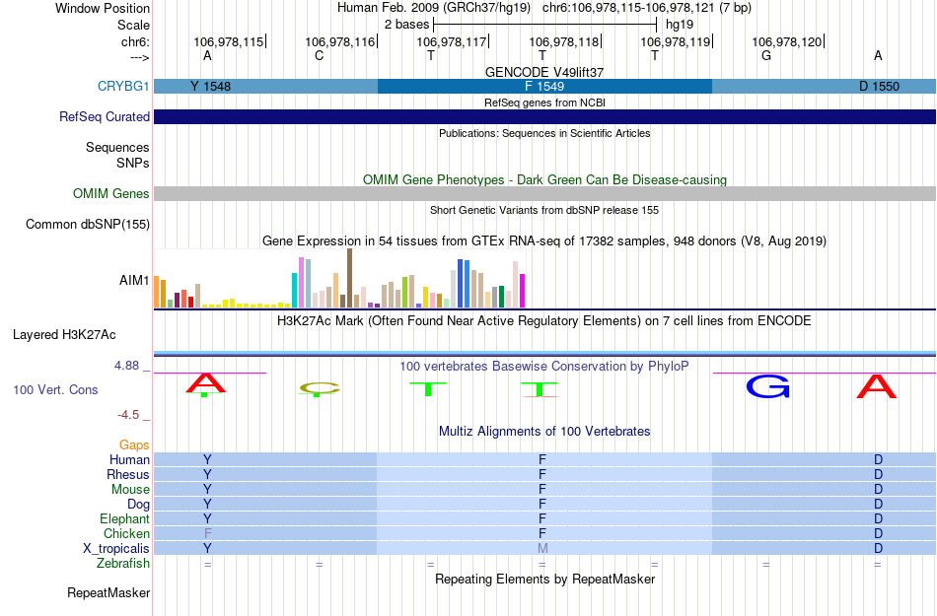The width and height of the screenshot is (937, 616).
Task: Open the RefSeq Curated track label
Action: pos(104,116)
